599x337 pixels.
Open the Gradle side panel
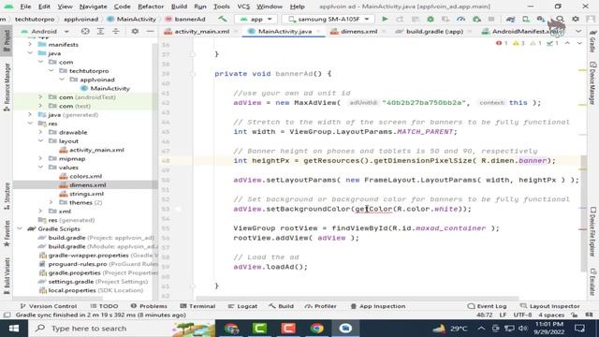[x=592, y=40]
